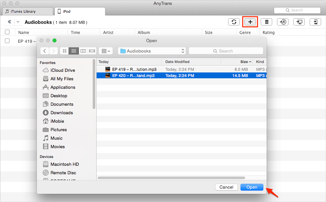Screen dimensions: 326x202
Task: Click the transfer to device button
Action: [x=316, y=22]
